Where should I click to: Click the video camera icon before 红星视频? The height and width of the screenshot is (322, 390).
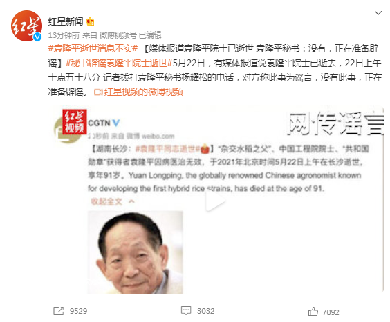click(x=98, y=92)
